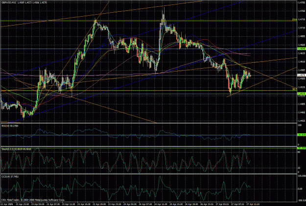Click the 26 Apr 23:15 time label
The image size is (306, 206).
pos(207,204)
